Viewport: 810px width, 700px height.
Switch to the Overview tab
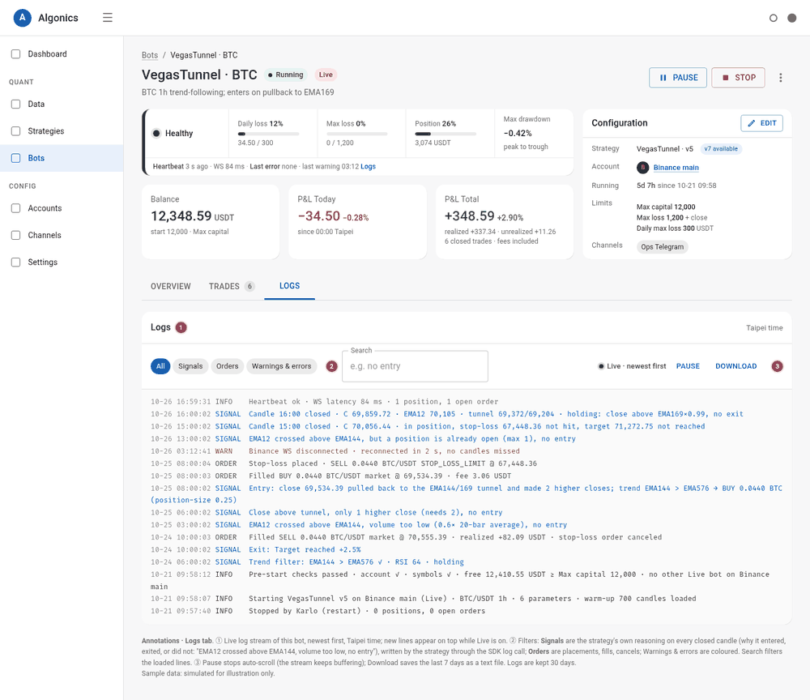tap(170, 286)
